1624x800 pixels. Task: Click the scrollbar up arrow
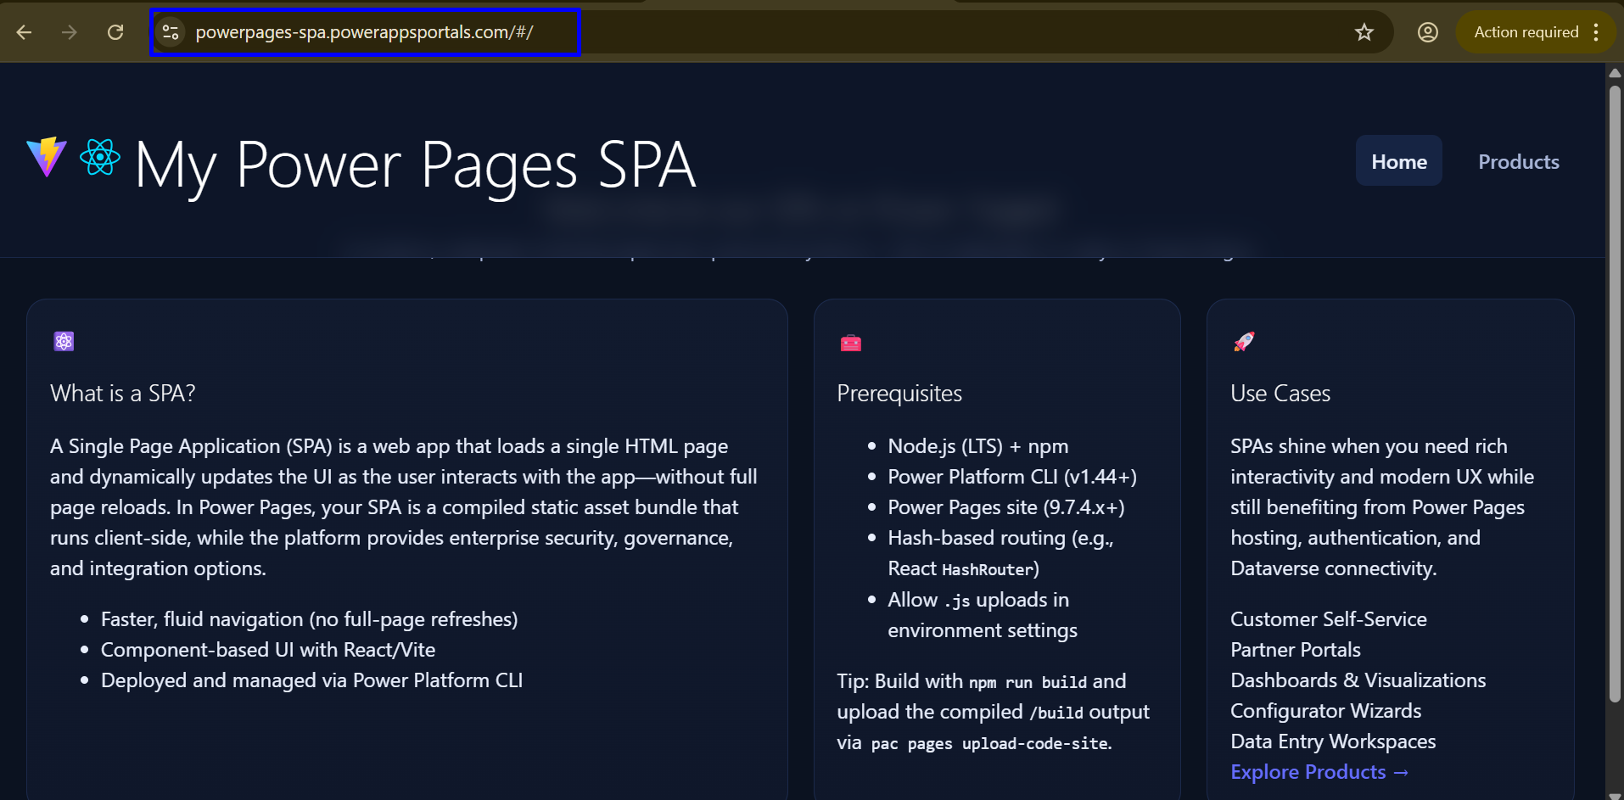[1615, 73]
